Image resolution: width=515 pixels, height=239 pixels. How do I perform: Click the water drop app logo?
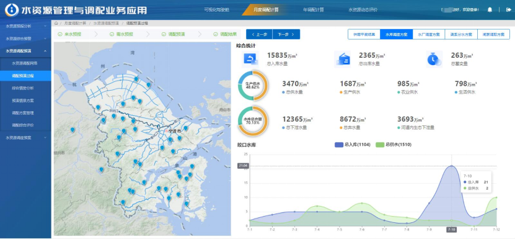click(x=12, y=10)
